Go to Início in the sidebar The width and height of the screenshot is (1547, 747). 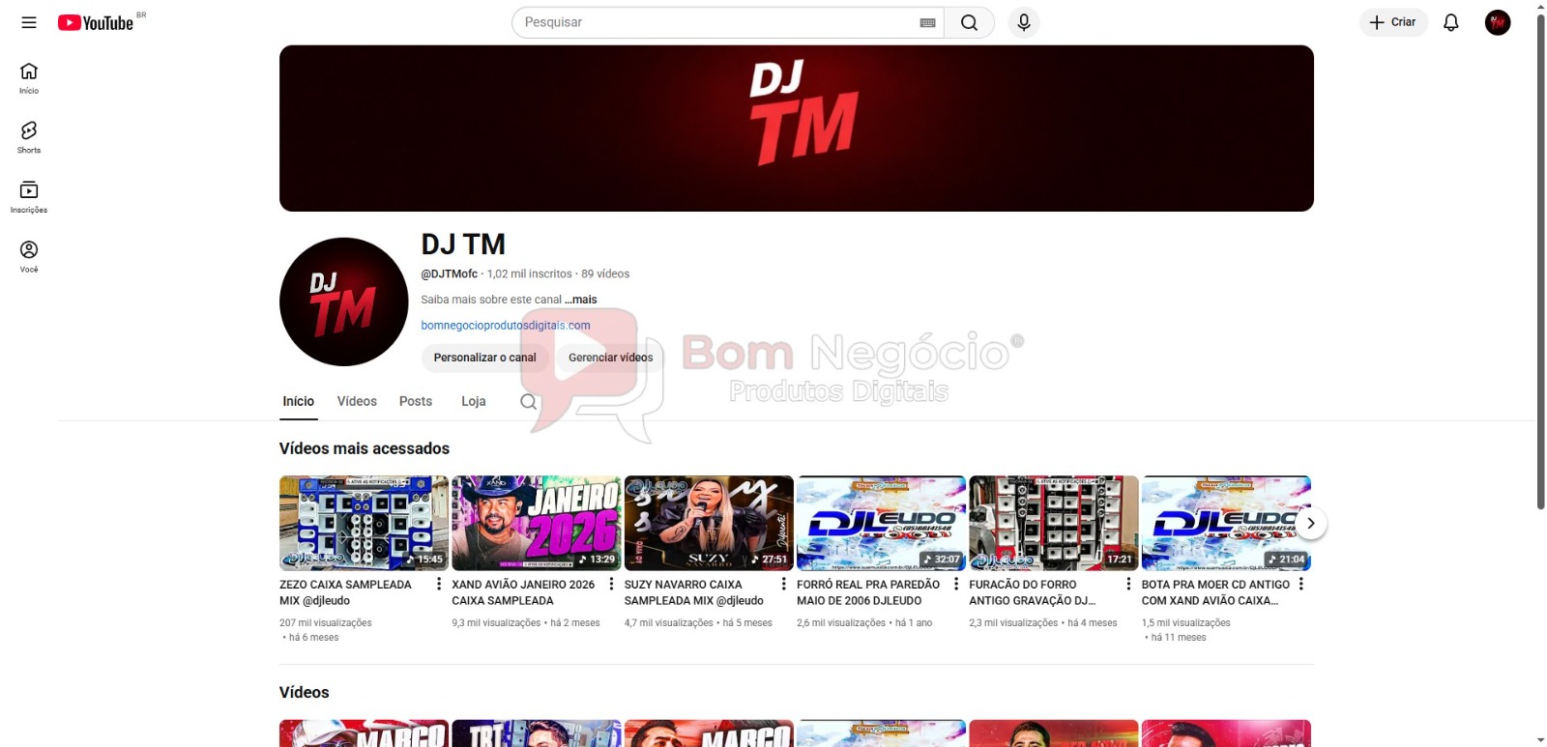pos(29,78)
